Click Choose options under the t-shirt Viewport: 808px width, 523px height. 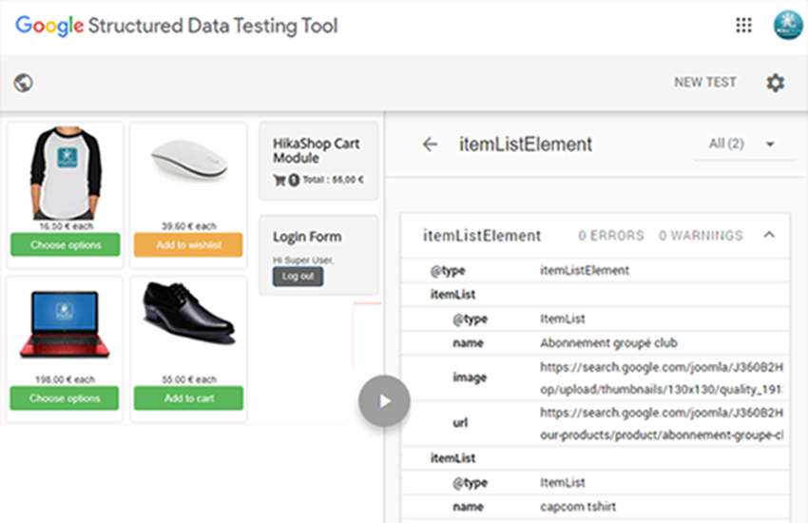(x=66, y=244)
